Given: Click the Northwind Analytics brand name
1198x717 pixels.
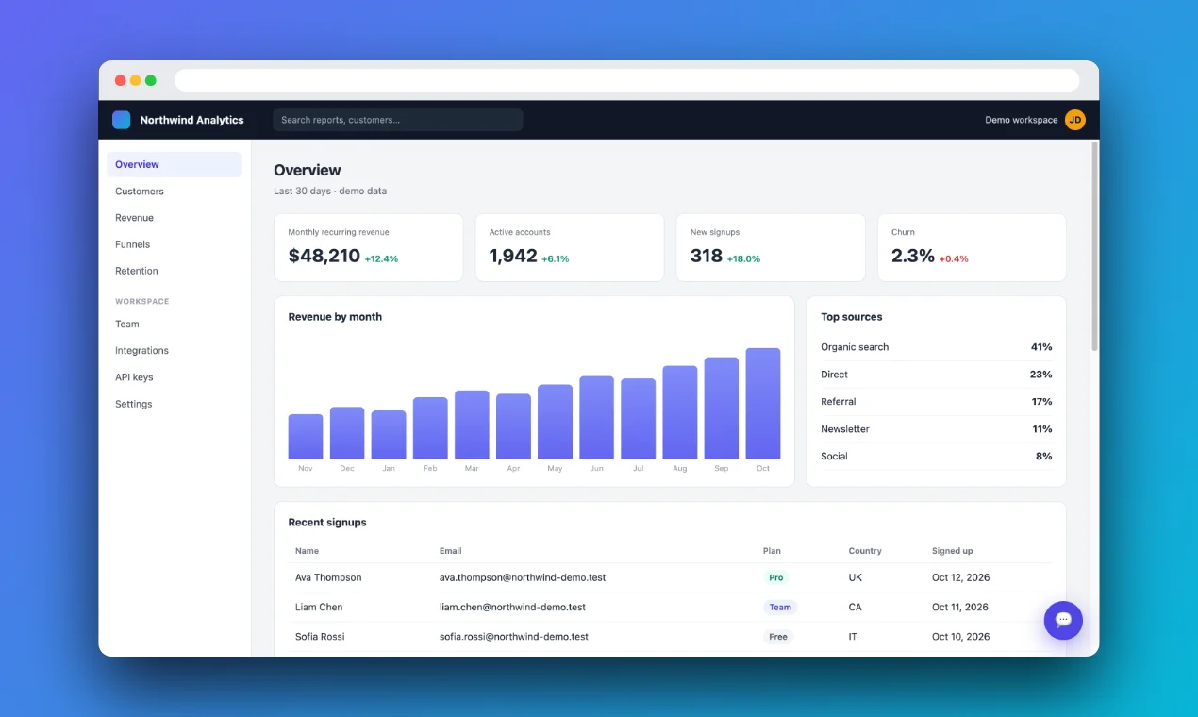Looking at the screenshot, I should (191, 120).
